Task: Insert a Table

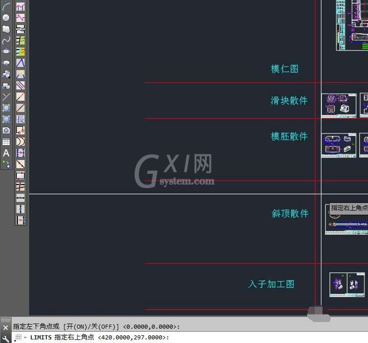Action: point(6,142)
